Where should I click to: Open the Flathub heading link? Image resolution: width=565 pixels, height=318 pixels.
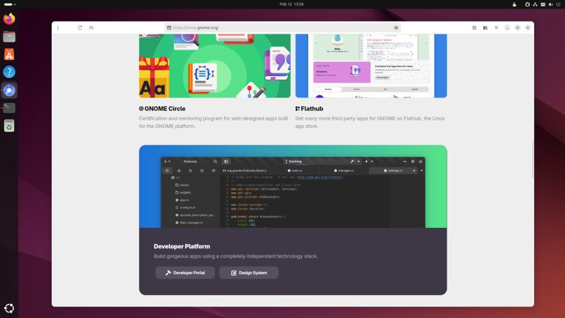coord(310,108)
